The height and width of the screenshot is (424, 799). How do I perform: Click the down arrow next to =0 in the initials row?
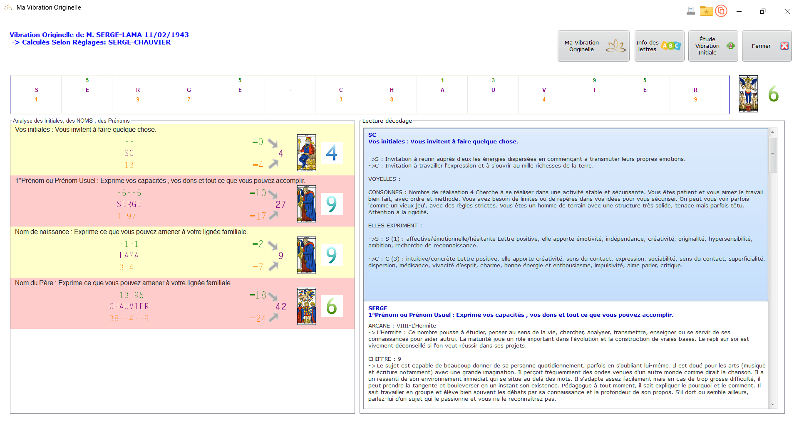(273, 143)
